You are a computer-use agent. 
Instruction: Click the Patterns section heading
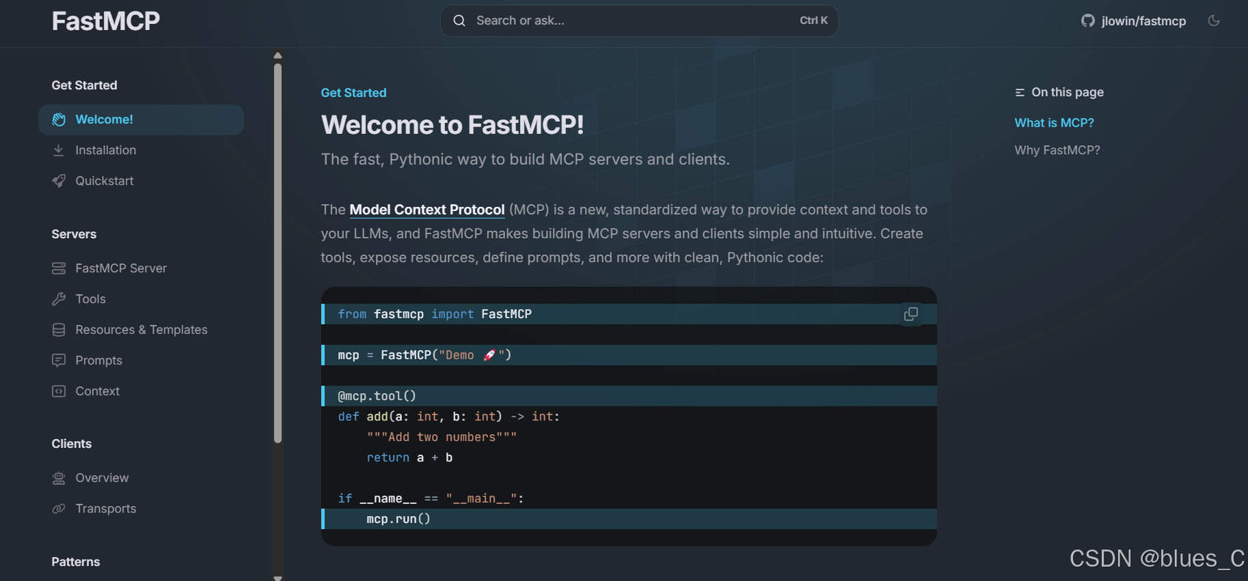click(x=76, y=562)
